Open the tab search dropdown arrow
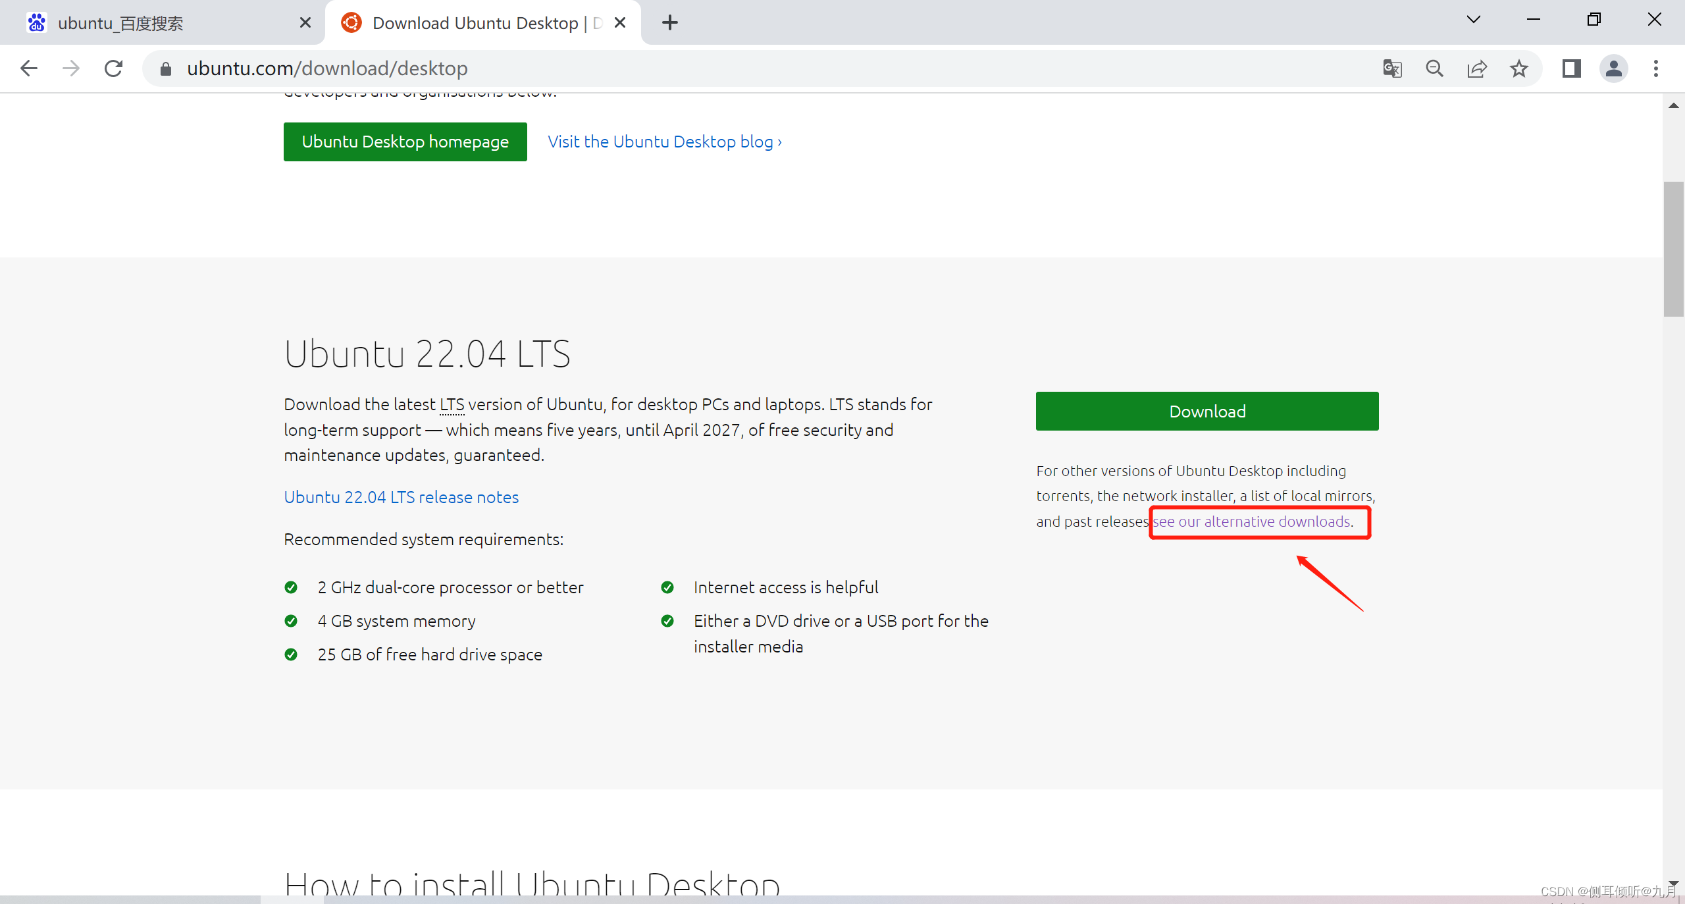This screenshot has height=904, width=1685. (1474, 20)
